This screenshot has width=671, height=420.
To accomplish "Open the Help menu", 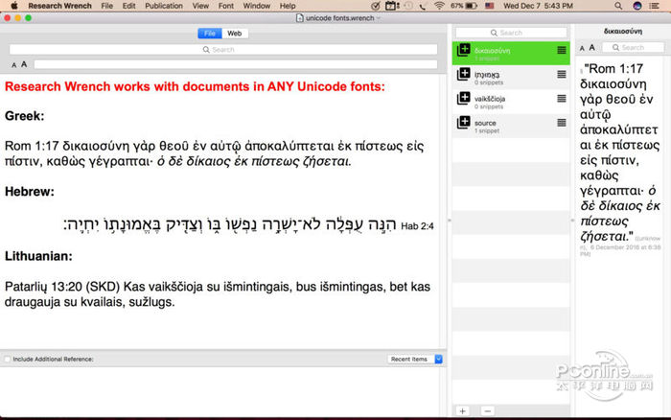I will 288,6.
